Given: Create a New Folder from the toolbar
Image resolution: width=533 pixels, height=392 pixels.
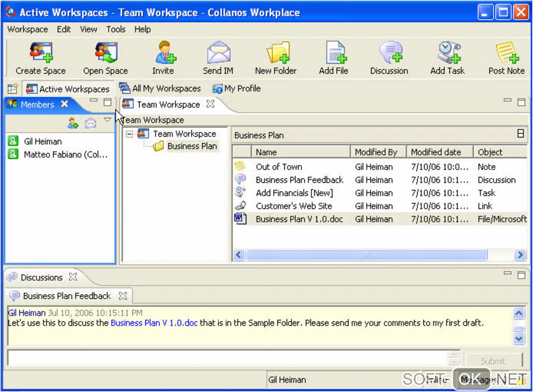Looking at the screenshot, I should coord(277,52).
